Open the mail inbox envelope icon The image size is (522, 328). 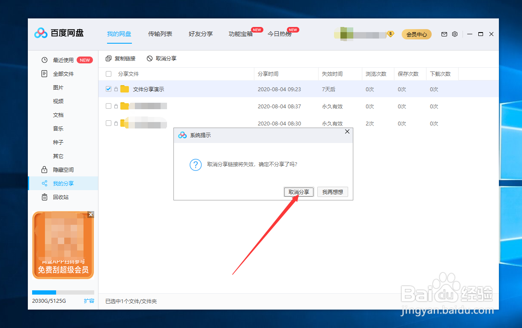pos(444,34)
